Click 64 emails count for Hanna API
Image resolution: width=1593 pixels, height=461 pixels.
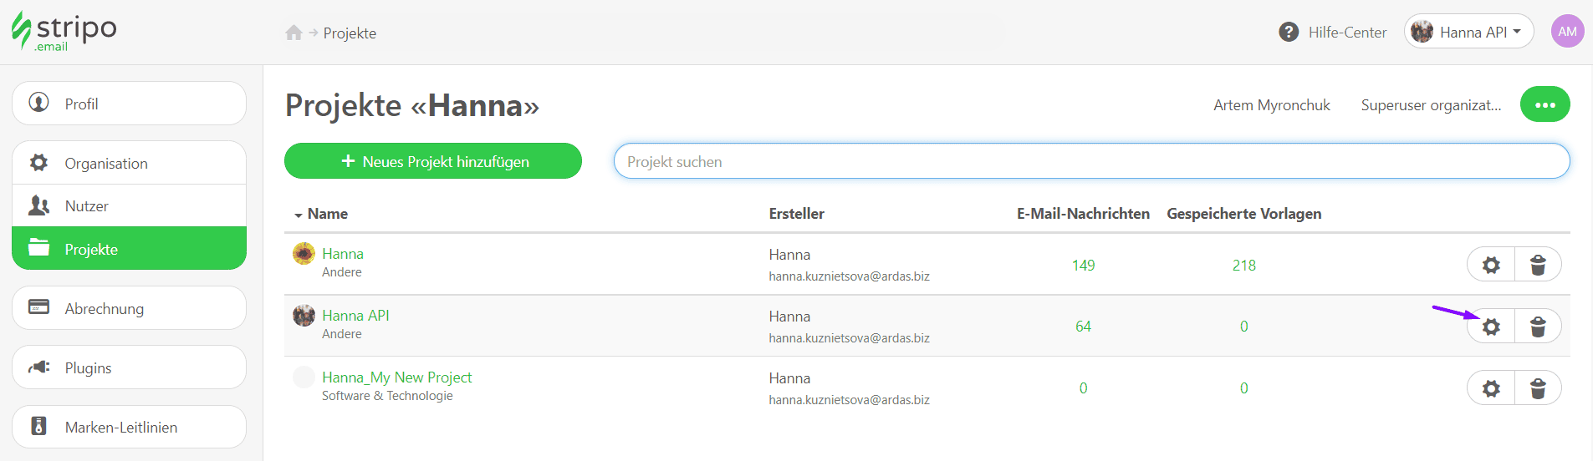coord(1083,327)
